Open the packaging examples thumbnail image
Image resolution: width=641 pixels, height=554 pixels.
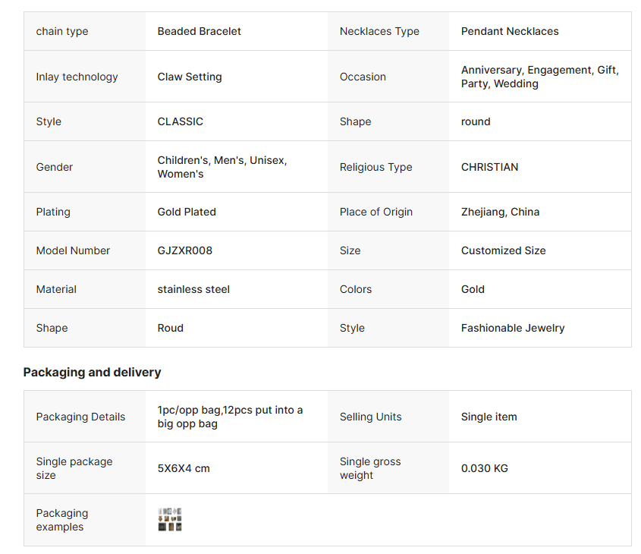(x=170, y=519)
